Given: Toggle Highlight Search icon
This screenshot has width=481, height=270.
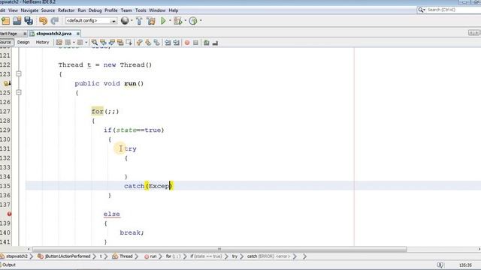Looking at the screenshot, I should point(120,43).
